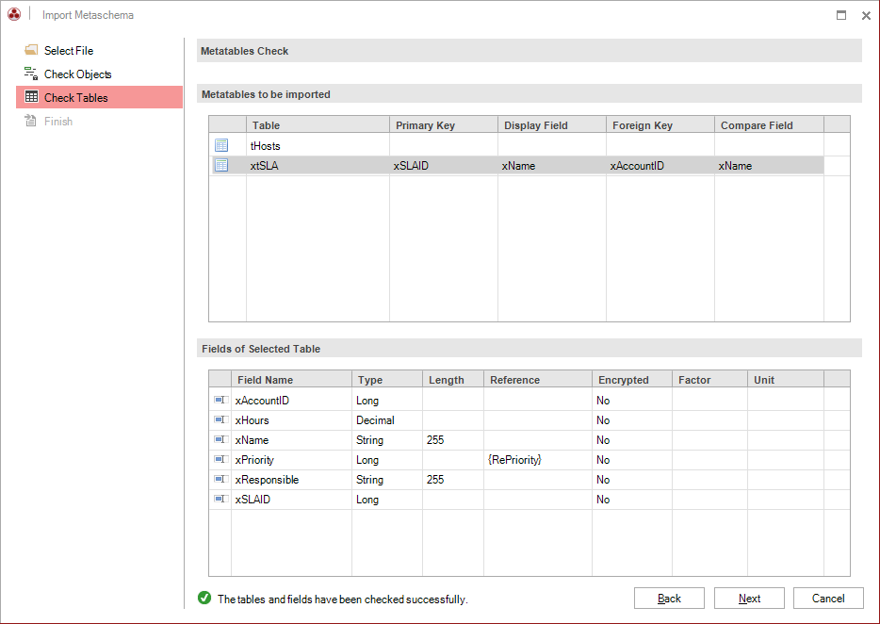This screenshot has width=880, height=624.
Task: Open the Check Tables step
Action: pyautogui.click(x=99, y=97)
